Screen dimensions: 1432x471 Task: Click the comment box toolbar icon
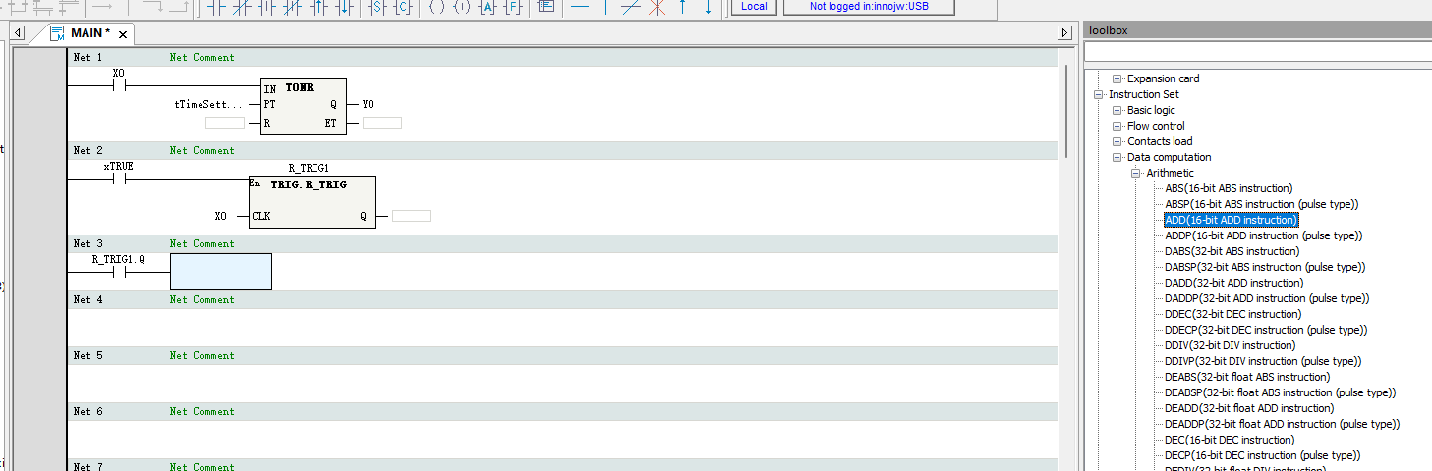pyautogui.click(x=545, y=6)
